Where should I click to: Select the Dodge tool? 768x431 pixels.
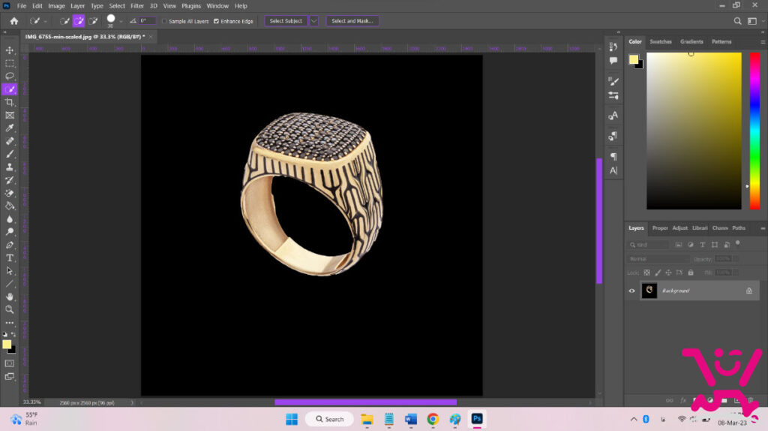click(10, 232)
